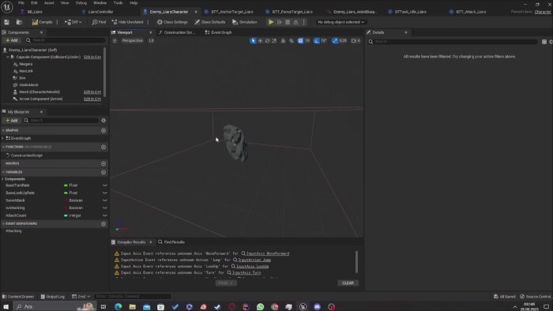Add a new macro via Macros plus icon

(103, 163)
